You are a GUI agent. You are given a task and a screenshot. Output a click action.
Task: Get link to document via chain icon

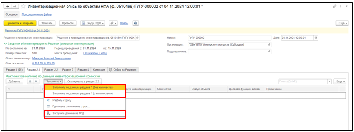[335, 7]
